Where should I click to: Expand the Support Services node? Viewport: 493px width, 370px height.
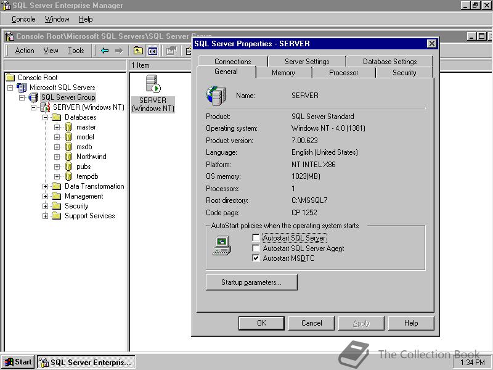(x=45, y=216)
